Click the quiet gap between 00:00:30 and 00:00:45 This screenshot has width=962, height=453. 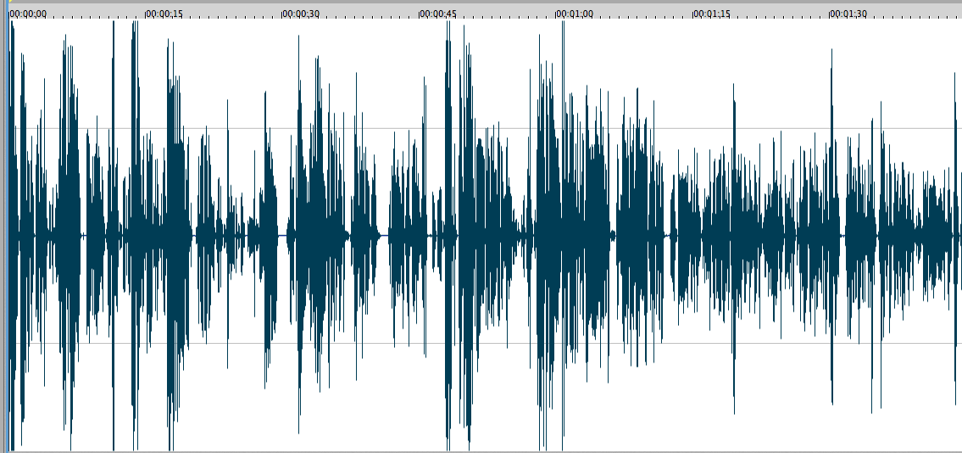[x=385, y=235]
